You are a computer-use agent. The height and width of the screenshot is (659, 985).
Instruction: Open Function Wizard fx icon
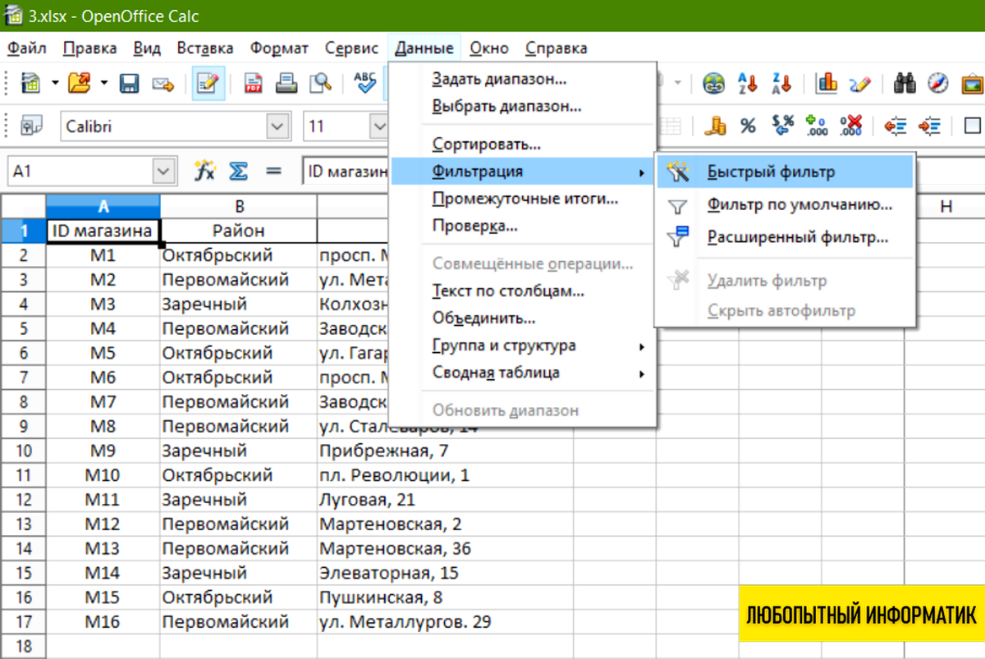(204, 172)
